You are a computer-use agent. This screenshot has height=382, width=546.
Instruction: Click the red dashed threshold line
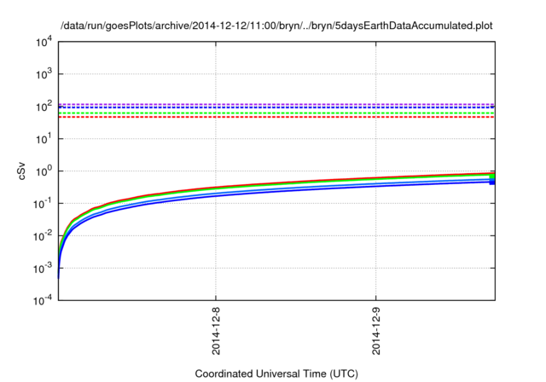tap(276, 118)
